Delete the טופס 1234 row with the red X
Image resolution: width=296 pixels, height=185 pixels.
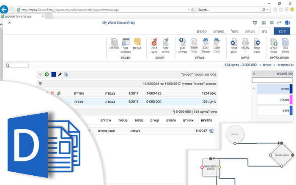(x=52, y=93)
